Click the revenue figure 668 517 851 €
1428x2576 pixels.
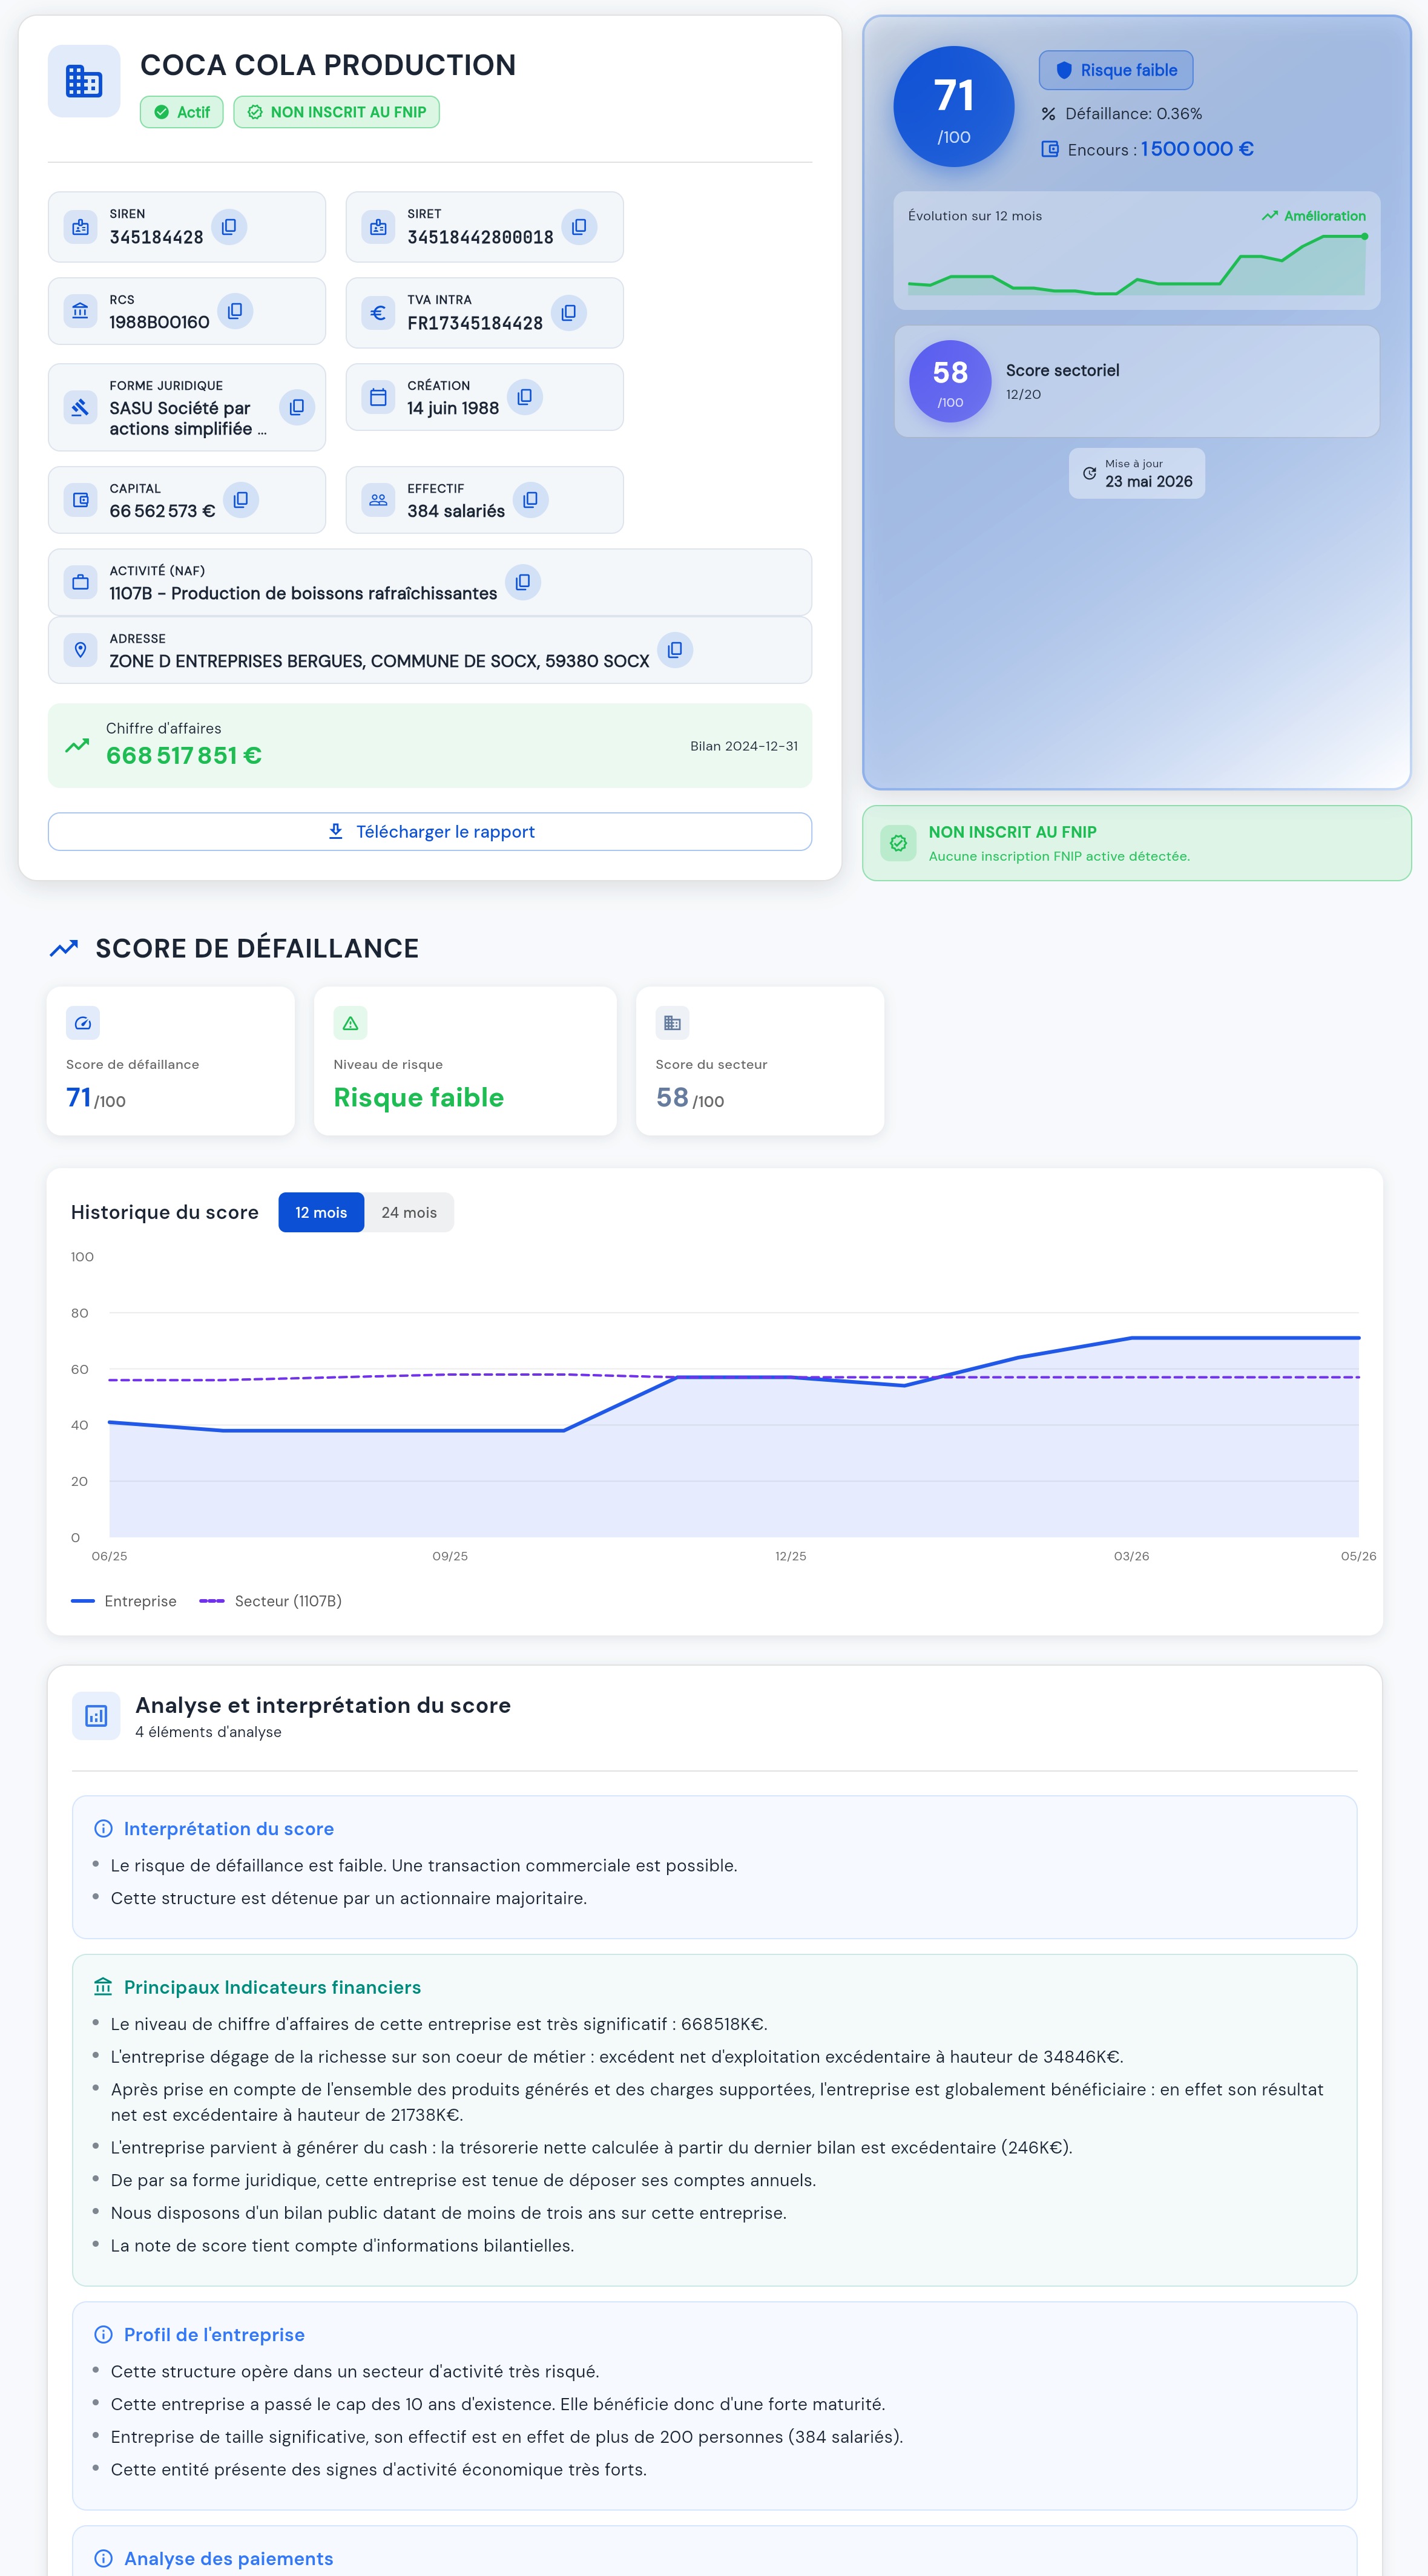184,755
